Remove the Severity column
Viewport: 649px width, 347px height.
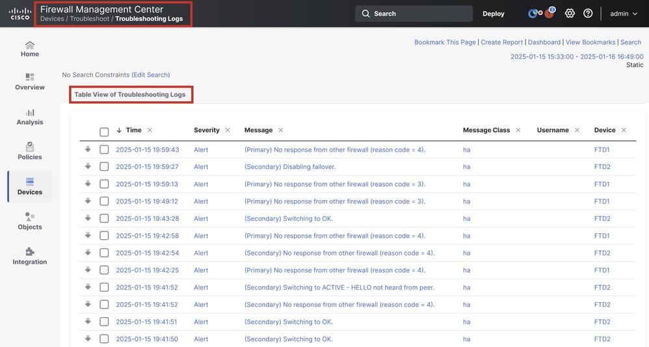point(228,130)
